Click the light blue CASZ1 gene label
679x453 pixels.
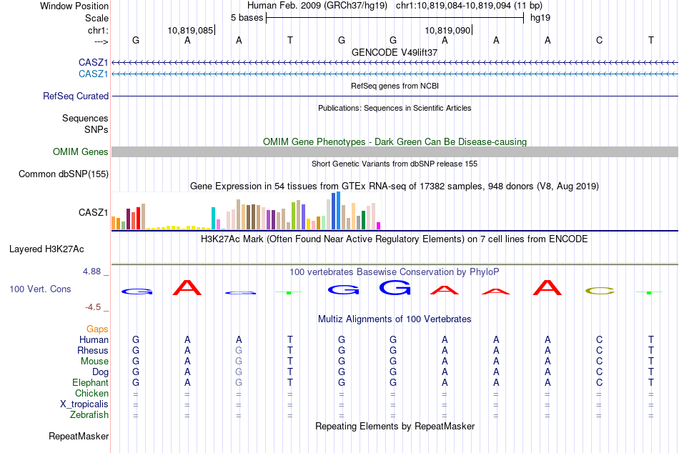93,74
